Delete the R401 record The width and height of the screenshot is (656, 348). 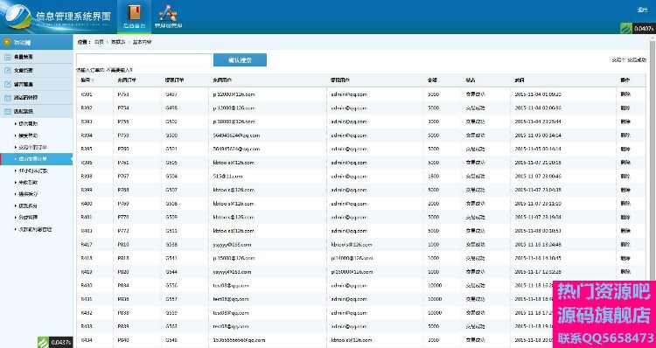pyautogui.click(x=625, y=217)
